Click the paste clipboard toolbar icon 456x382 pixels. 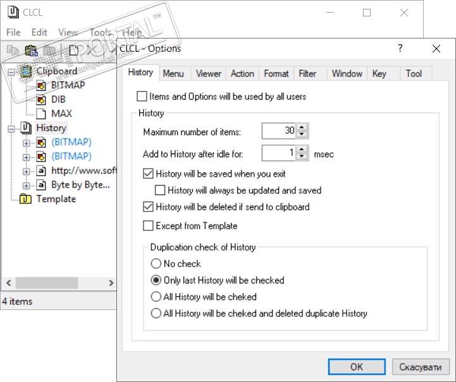click(x=31, y=51)
